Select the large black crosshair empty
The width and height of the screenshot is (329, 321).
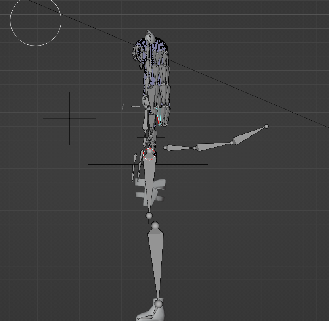pyautogui.click(x=70, y=118)
